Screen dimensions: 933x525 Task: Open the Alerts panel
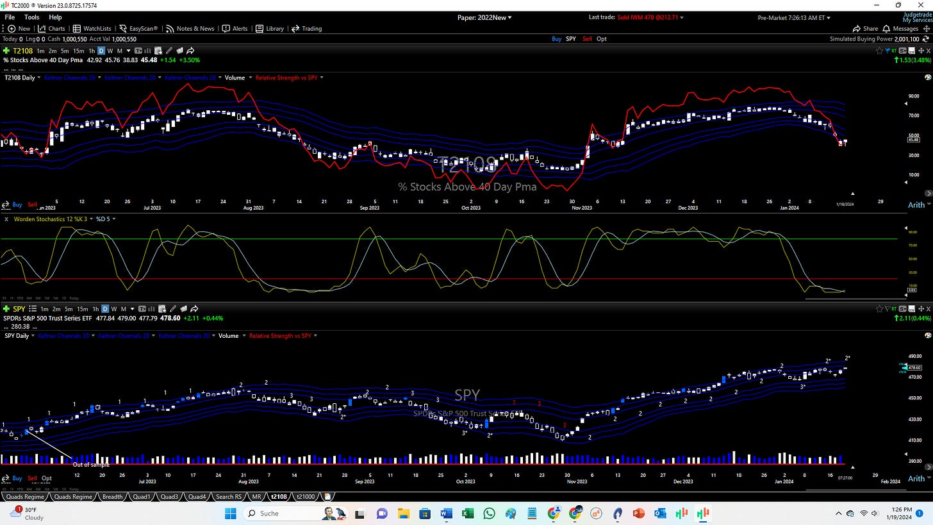click(x=235, y=28)
